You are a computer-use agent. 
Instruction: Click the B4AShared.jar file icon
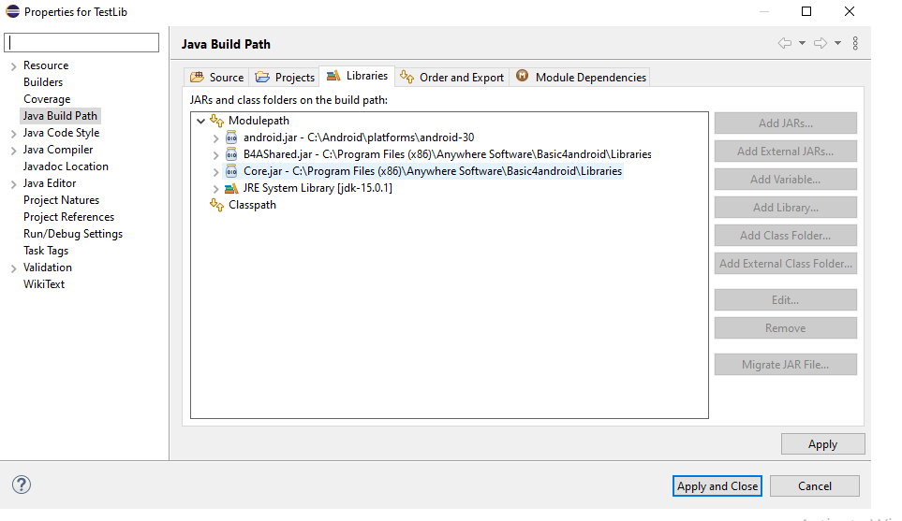tap(231, 154)
